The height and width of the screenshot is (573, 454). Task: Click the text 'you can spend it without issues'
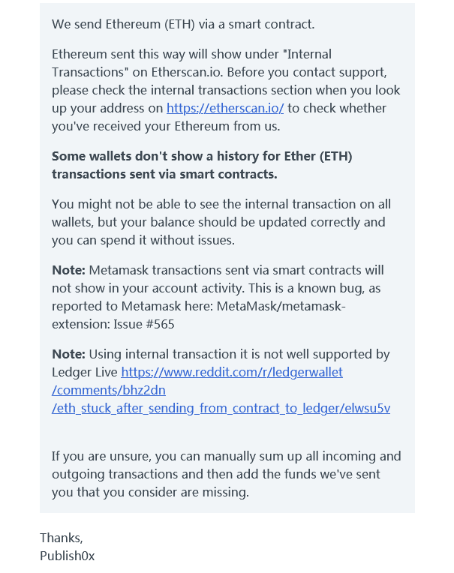click(x=143, y=240)
